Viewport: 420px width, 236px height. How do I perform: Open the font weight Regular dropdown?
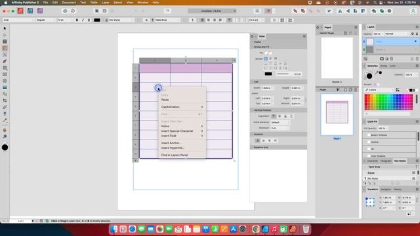(45, 20)
